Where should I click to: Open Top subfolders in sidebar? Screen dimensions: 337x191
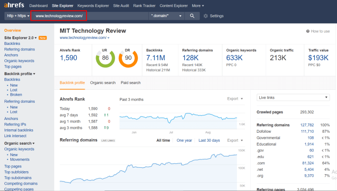(16, 172)
